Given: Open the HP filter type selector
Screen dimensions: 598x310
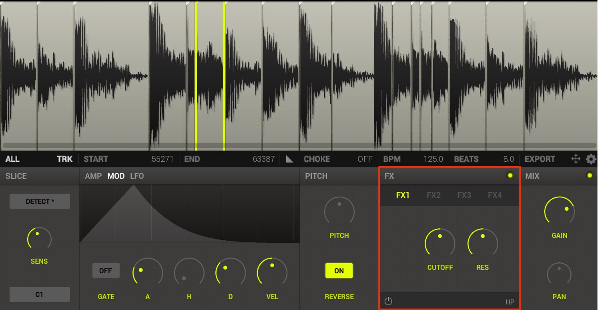Looking at the screenshot, I should tap(510, 302).
